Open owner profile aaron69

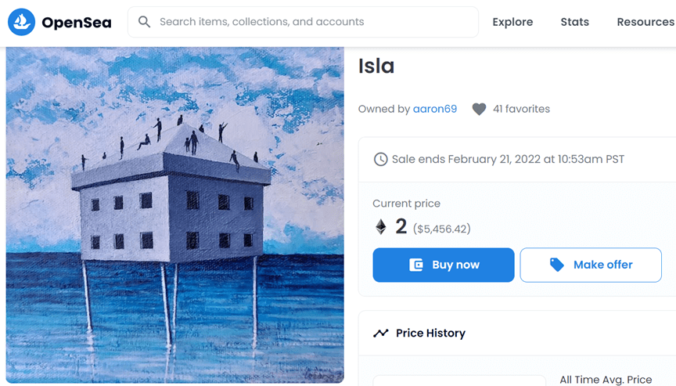(x=435, y=109)
